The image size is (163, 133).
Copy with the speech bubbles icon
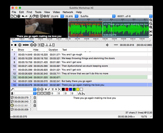34,16
